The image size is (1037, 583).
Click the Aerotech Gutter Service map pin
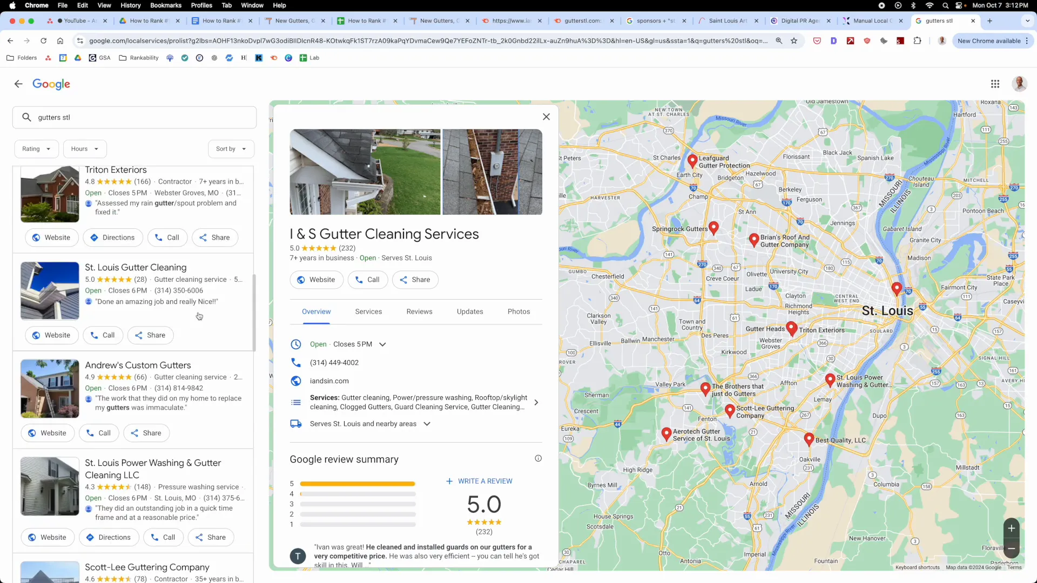click(x=666, y=433)
